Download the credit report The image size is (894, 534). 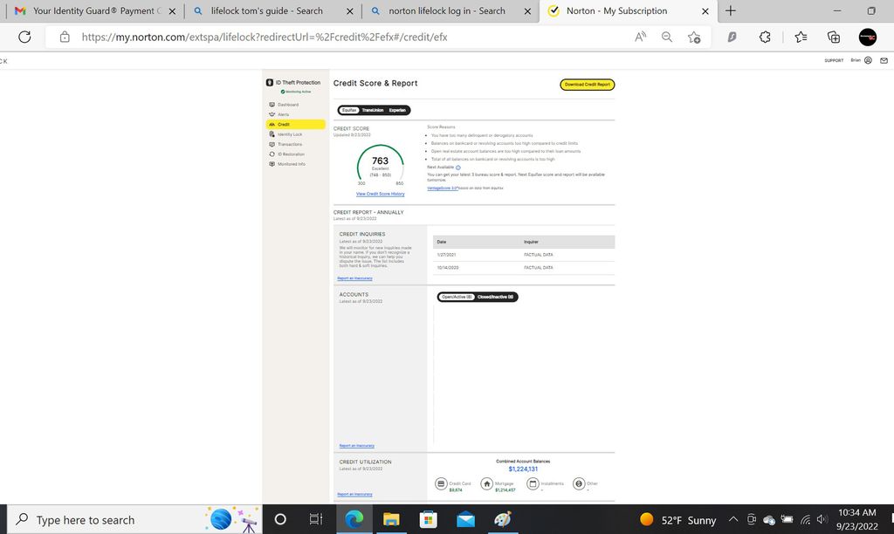(588, 83)
